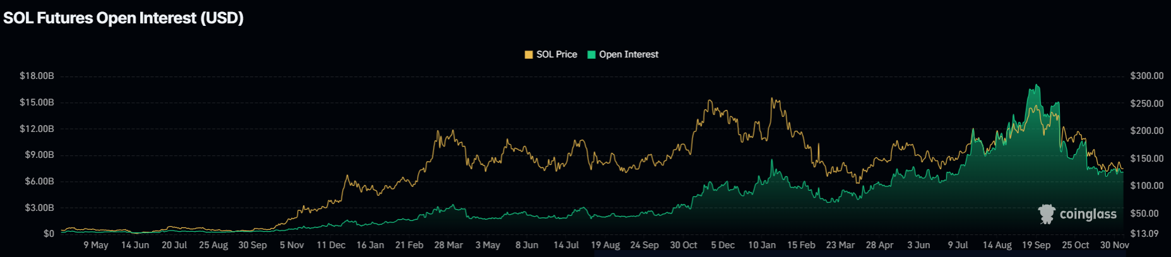Click the green Open Interest legend swatch
Image resolution: width=1171 pixels, height=257 pixels.
591,55
